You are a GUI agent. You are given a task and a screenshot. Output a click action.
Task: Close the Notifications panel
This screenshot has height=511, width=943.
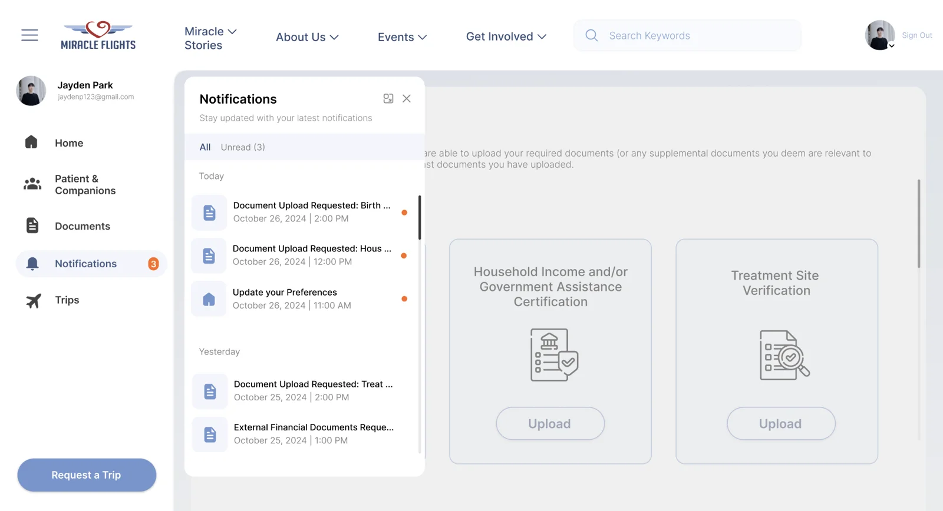click(407, 98)
